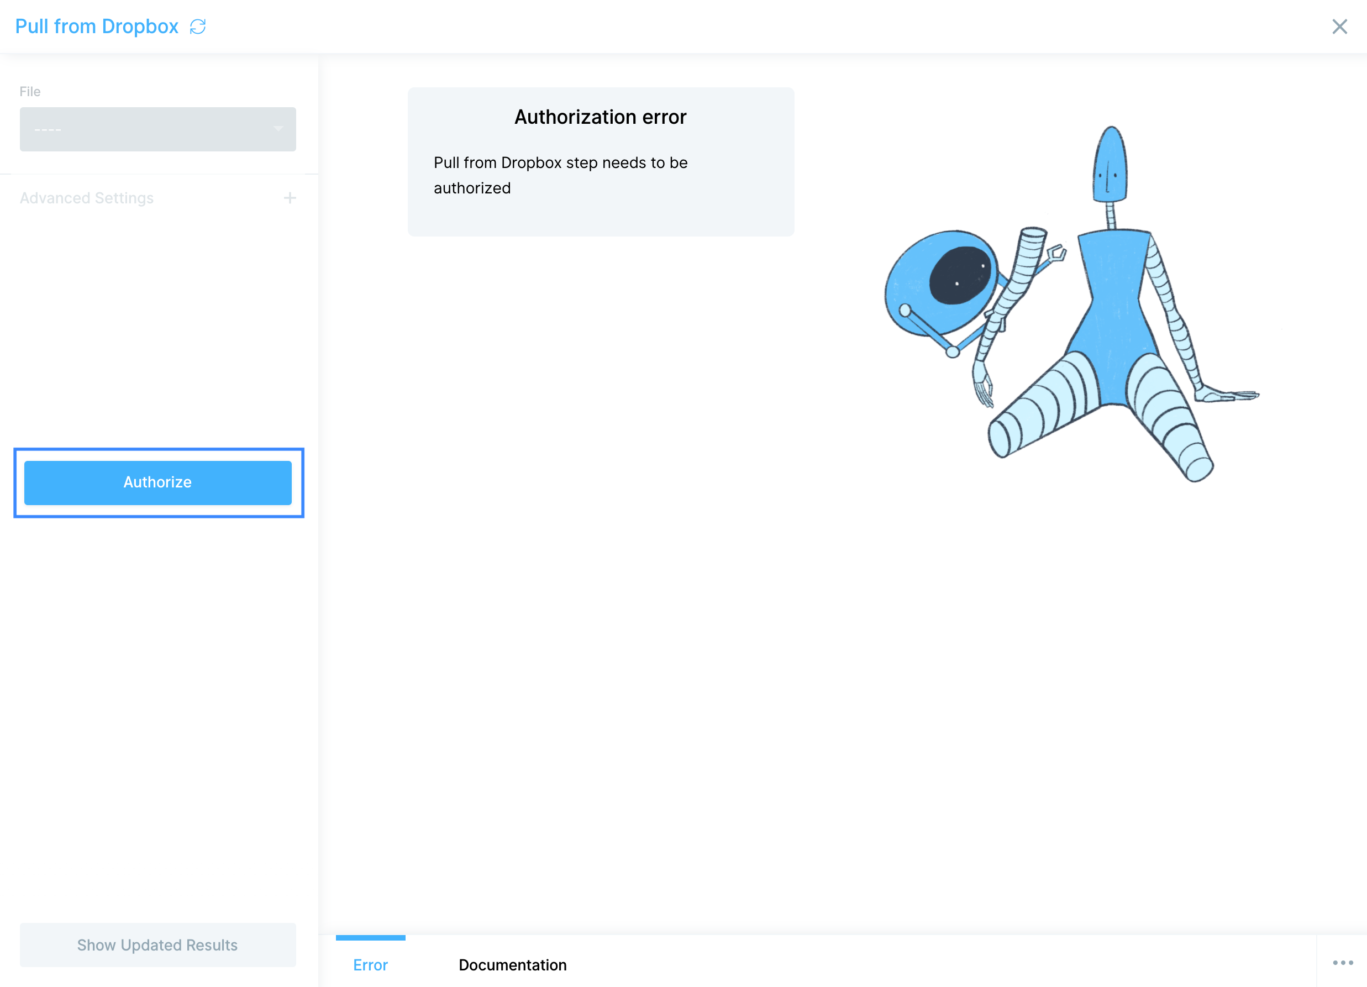The width and height of the screenshot is (1367, 987).
Task: Click Show Updated Results button
Action: click(158, 945)
